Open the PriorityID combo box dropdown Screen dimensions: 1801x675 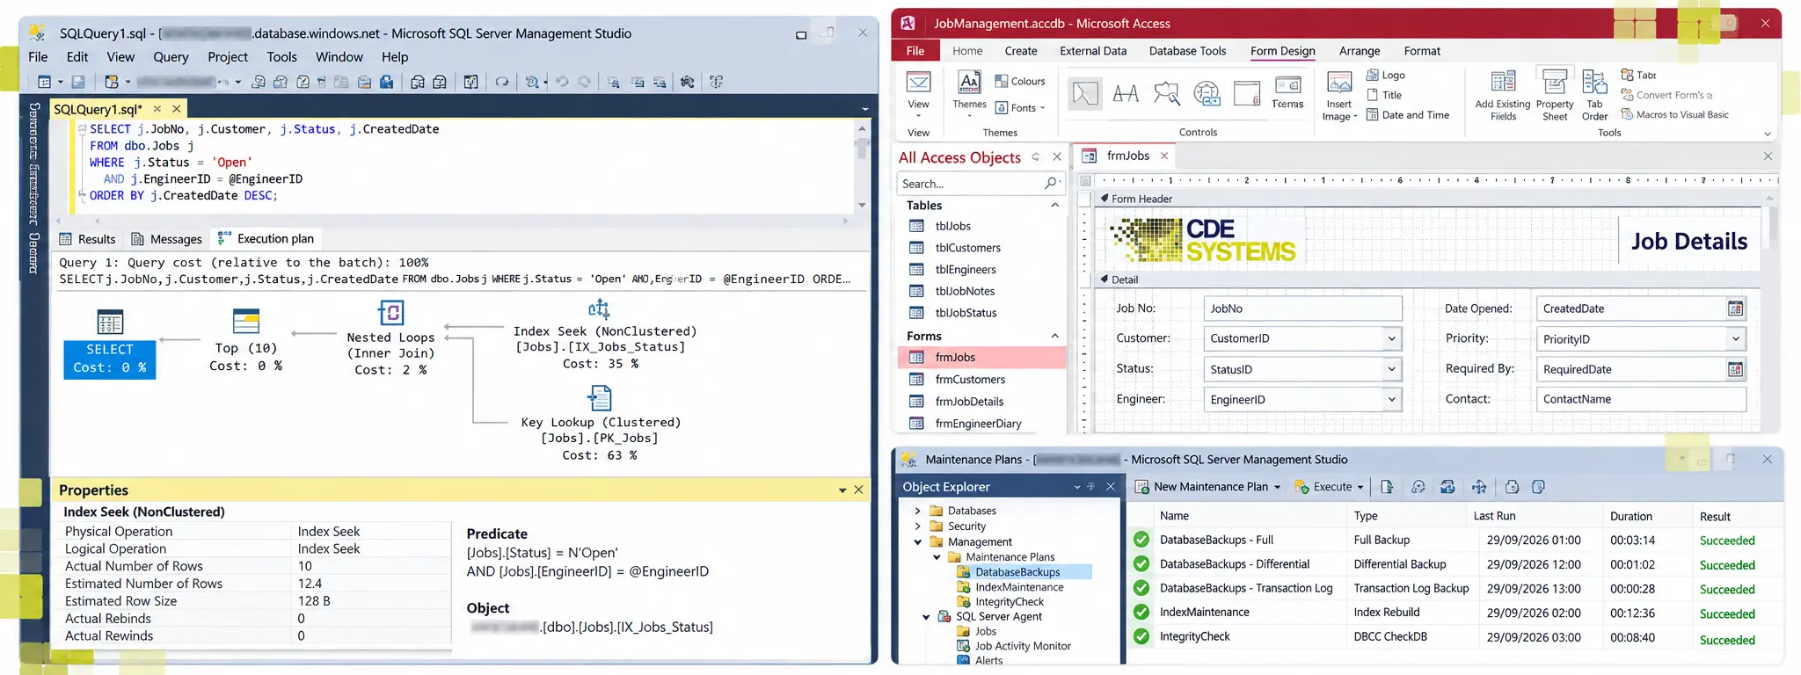(x=1735, y=339)
